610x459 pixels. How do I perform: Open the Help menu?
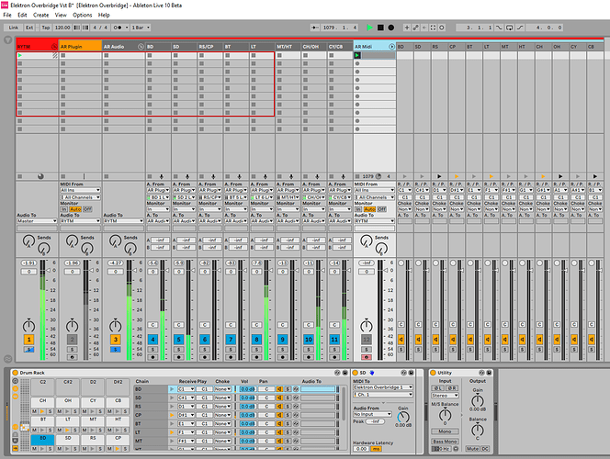click(104, 16)
